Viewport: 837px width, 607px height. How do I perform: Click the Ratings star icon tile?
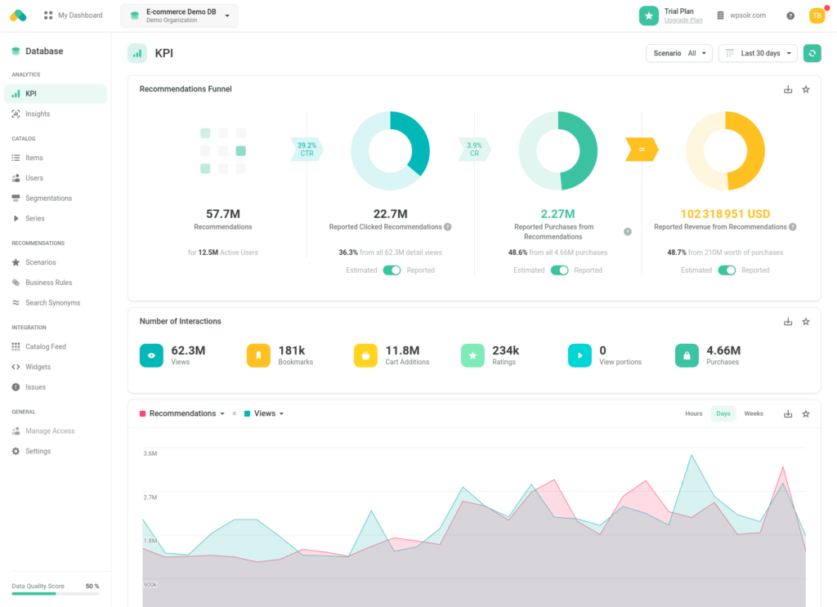472,355
